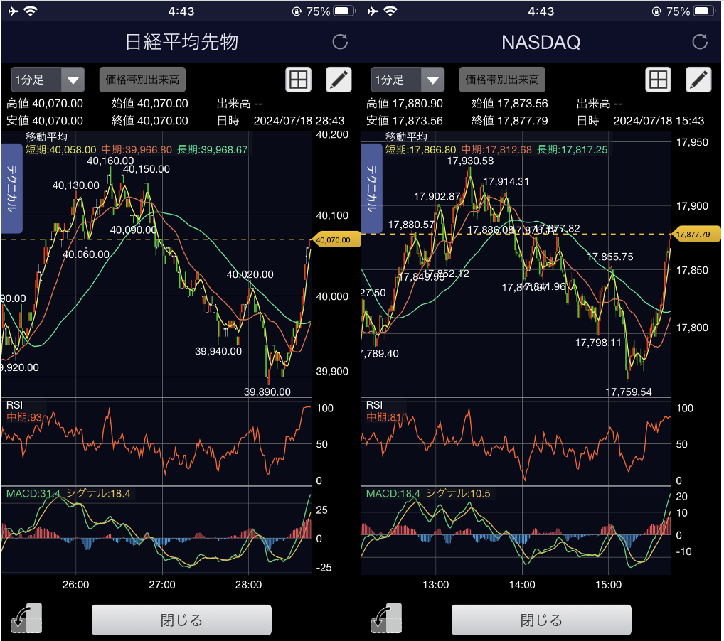Toggle 価格帯別出来高 in NASDAQ panel
Viewport: 724px width, 641px height.
tap(502, 80)
